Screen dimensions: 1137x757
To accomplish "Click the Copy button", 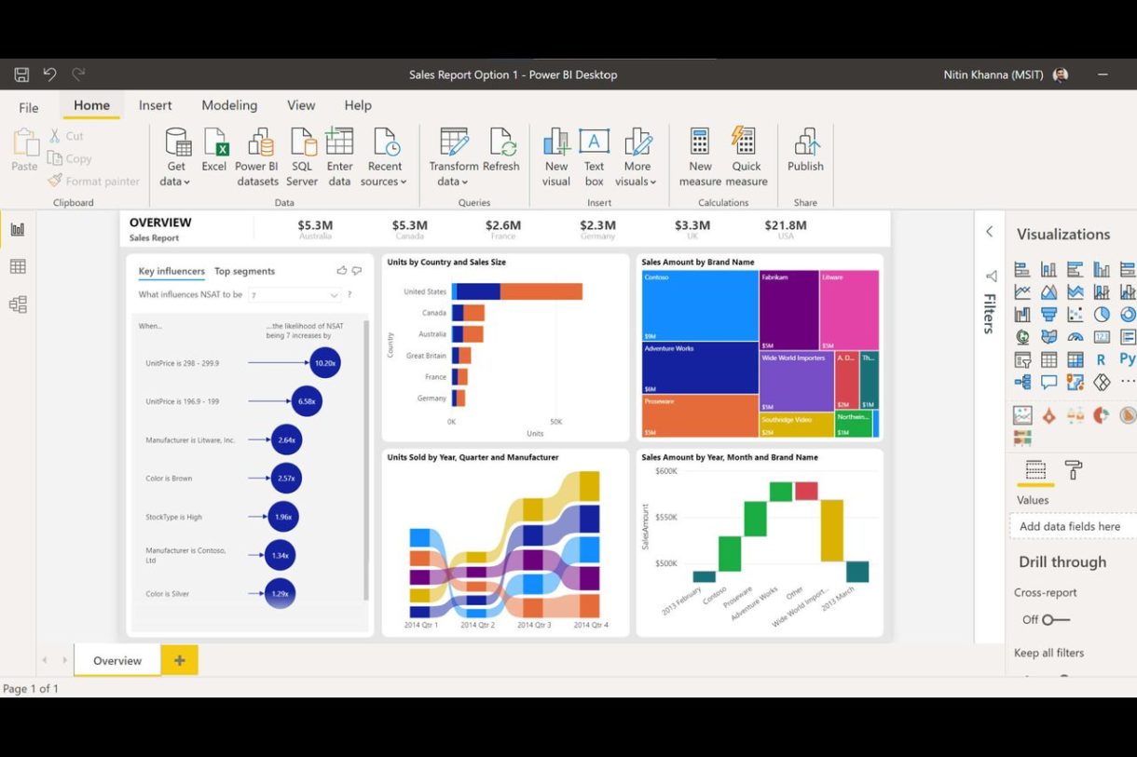I will point(70,158).
